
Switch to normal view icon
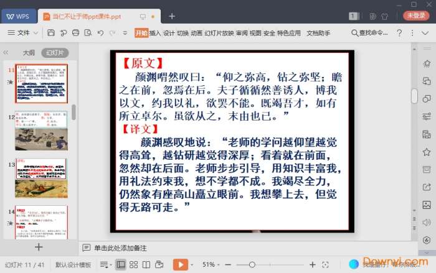[121, 265]
